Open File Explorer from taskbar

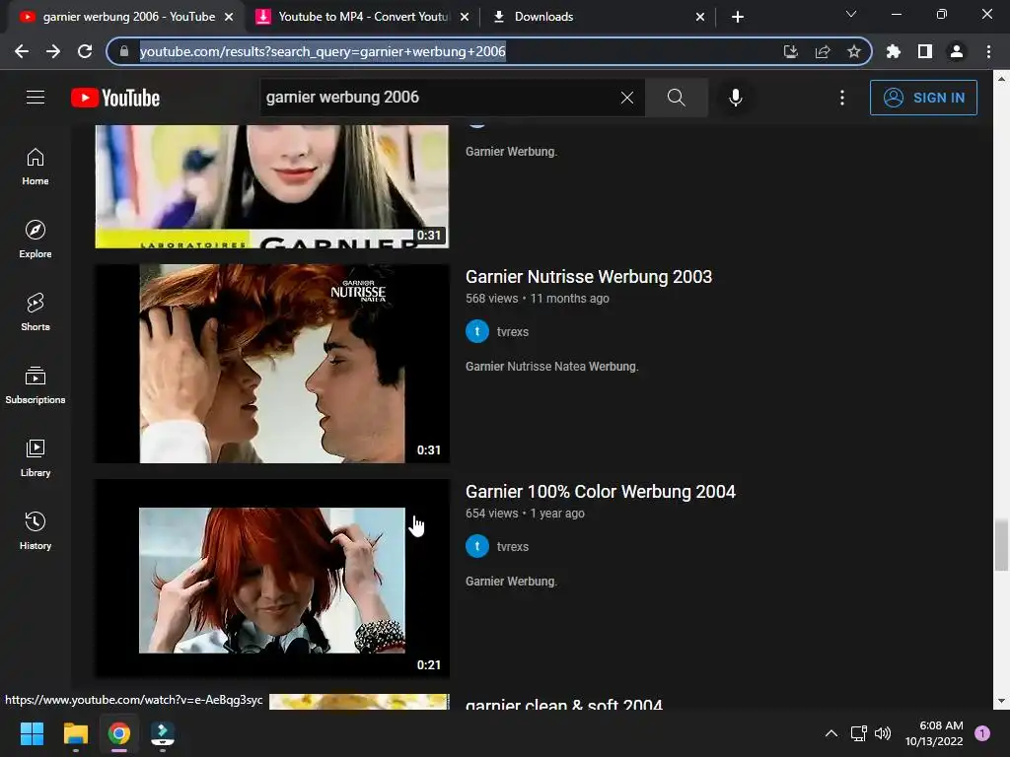point(75,733)
